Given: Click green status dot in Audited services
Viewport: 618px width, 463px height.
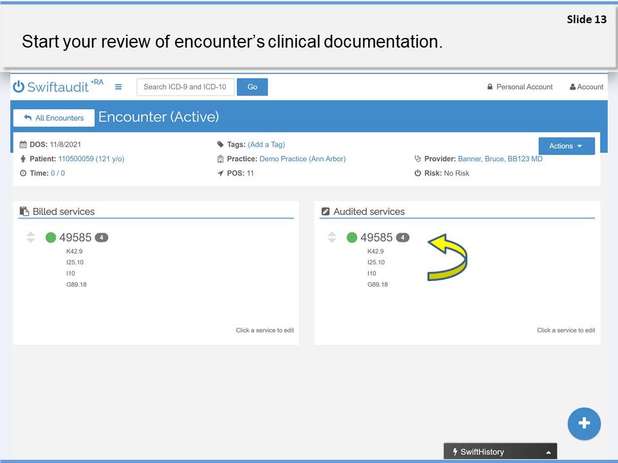Looking at the screenshot, I should coord(351,237).
